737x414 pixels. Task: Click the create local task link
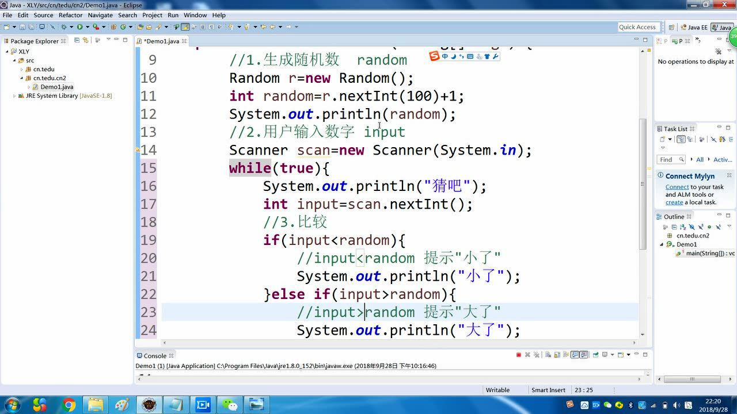pos(674,202)
